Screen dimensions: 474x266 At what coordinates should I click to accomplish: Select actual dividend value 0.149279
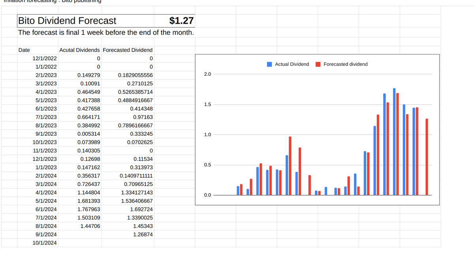[79, 75]
